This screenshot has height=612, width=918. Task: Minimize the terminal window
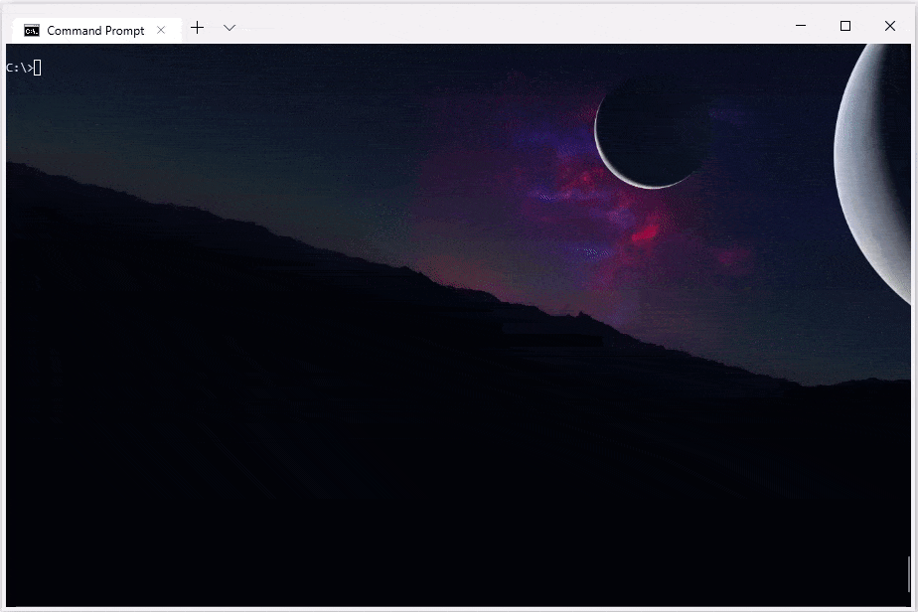point(801,26)
